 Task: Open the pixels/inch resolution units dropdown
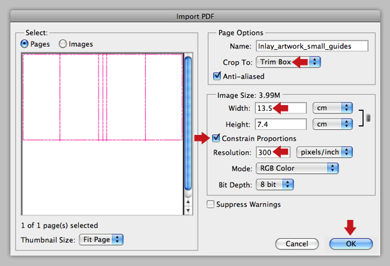click(x=324, y=152)
